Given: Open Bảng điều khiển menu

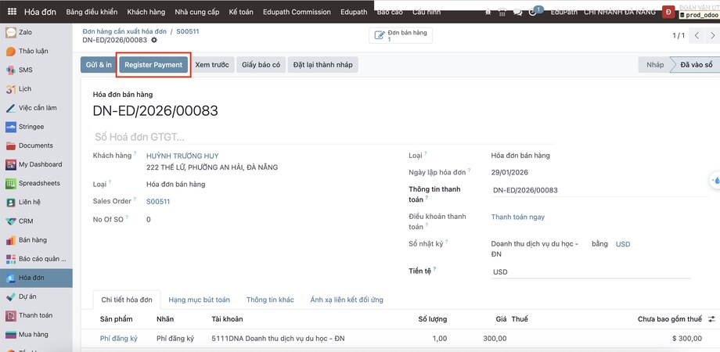Looking at the screenshot, I should tap(92, 12).
